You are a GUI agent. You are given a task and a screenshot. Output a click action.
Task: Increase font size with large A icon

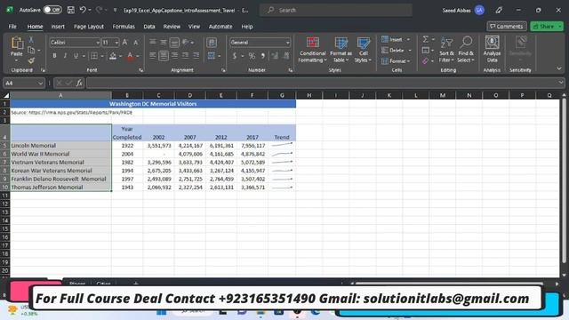click(124, 43)
